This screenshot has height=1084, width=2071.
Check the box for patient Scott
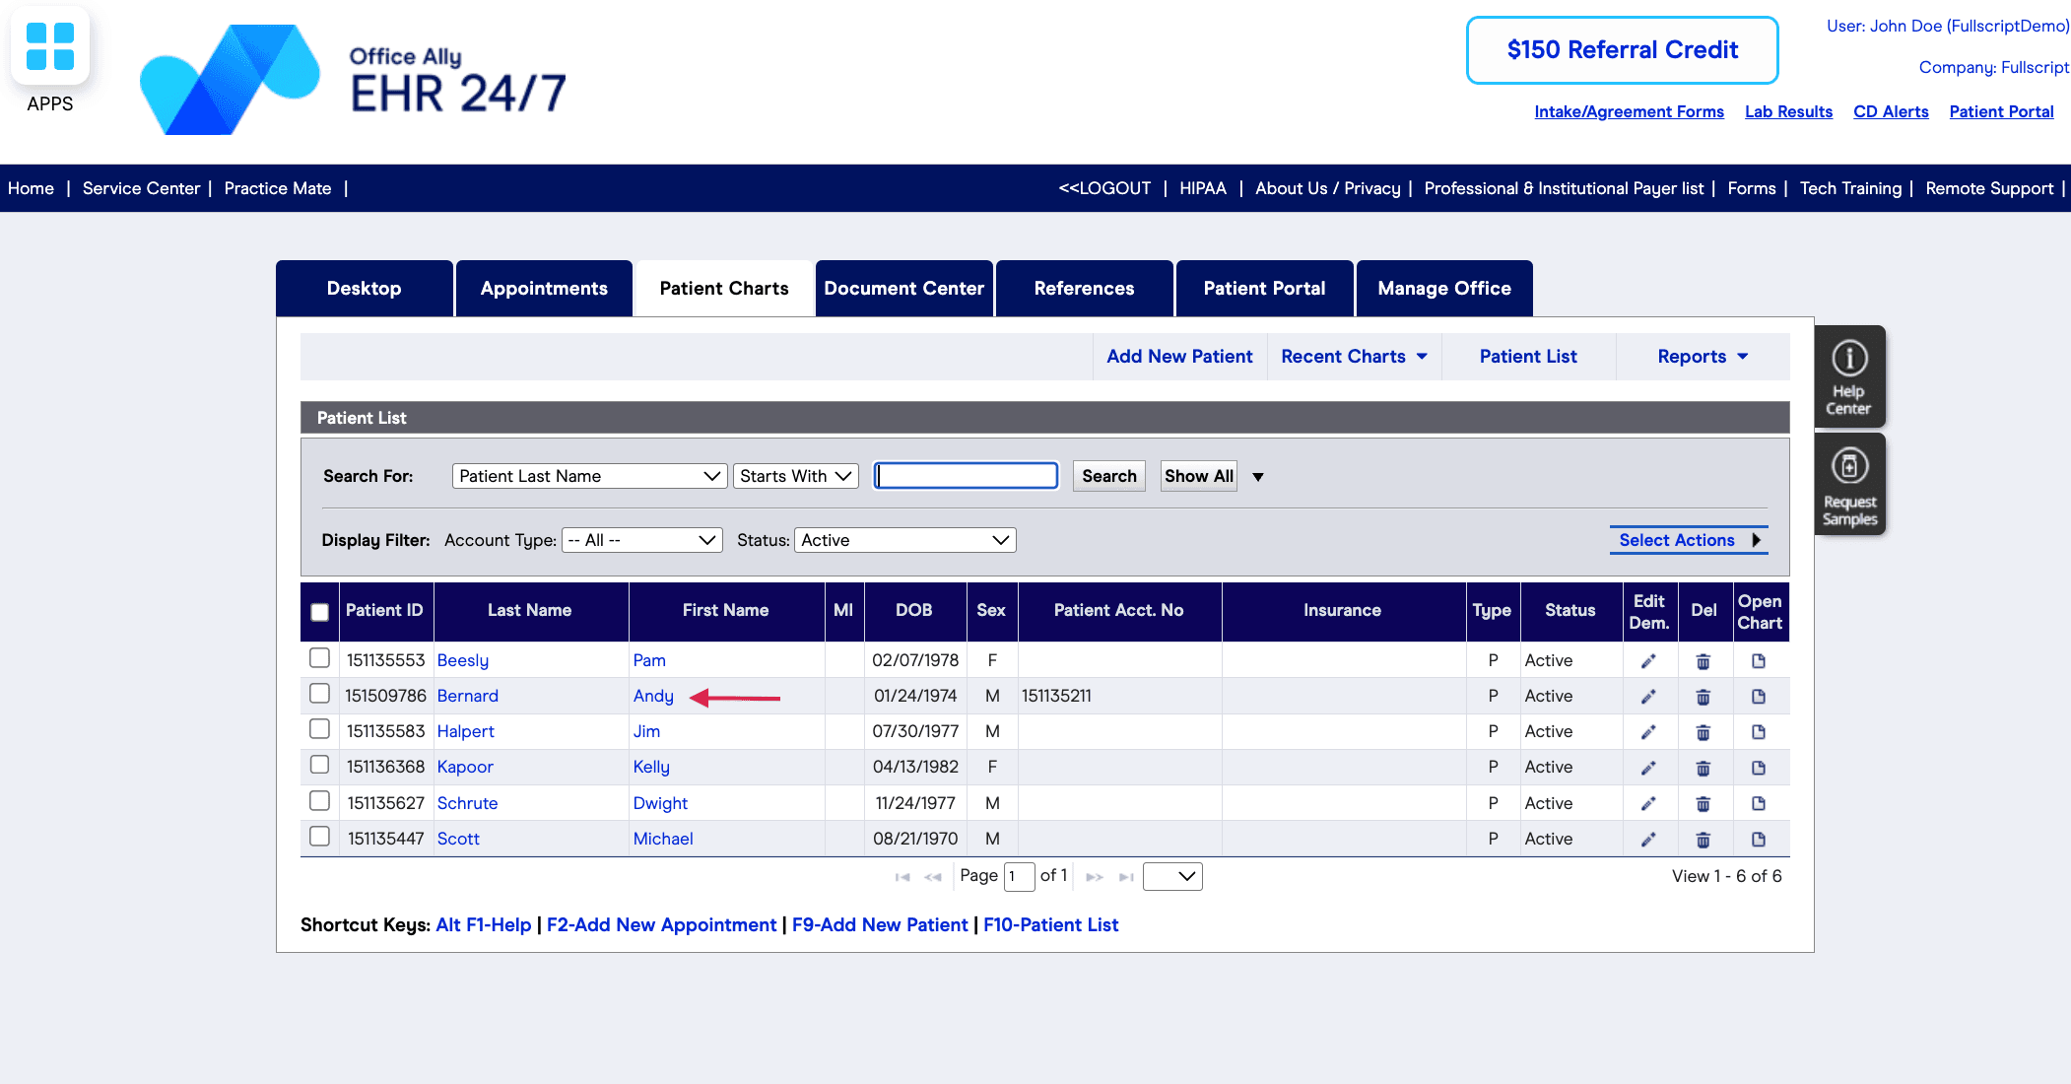pos(319,836)
